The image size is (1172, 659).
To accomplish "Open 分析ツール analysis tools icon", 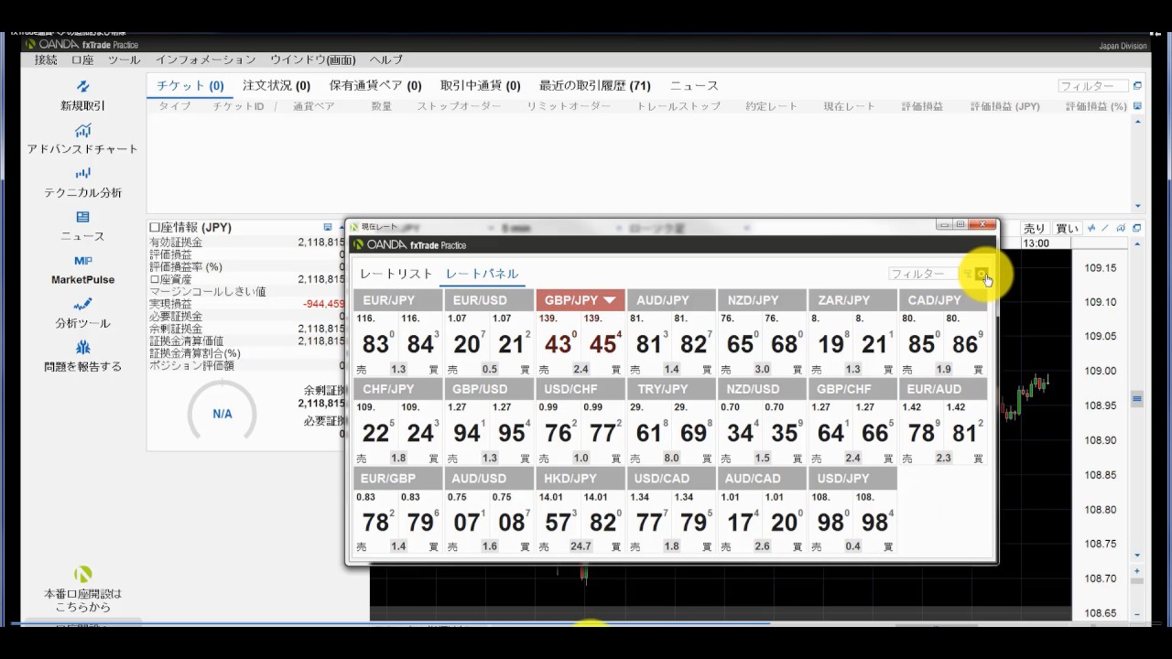I will (x=82, y=304).
